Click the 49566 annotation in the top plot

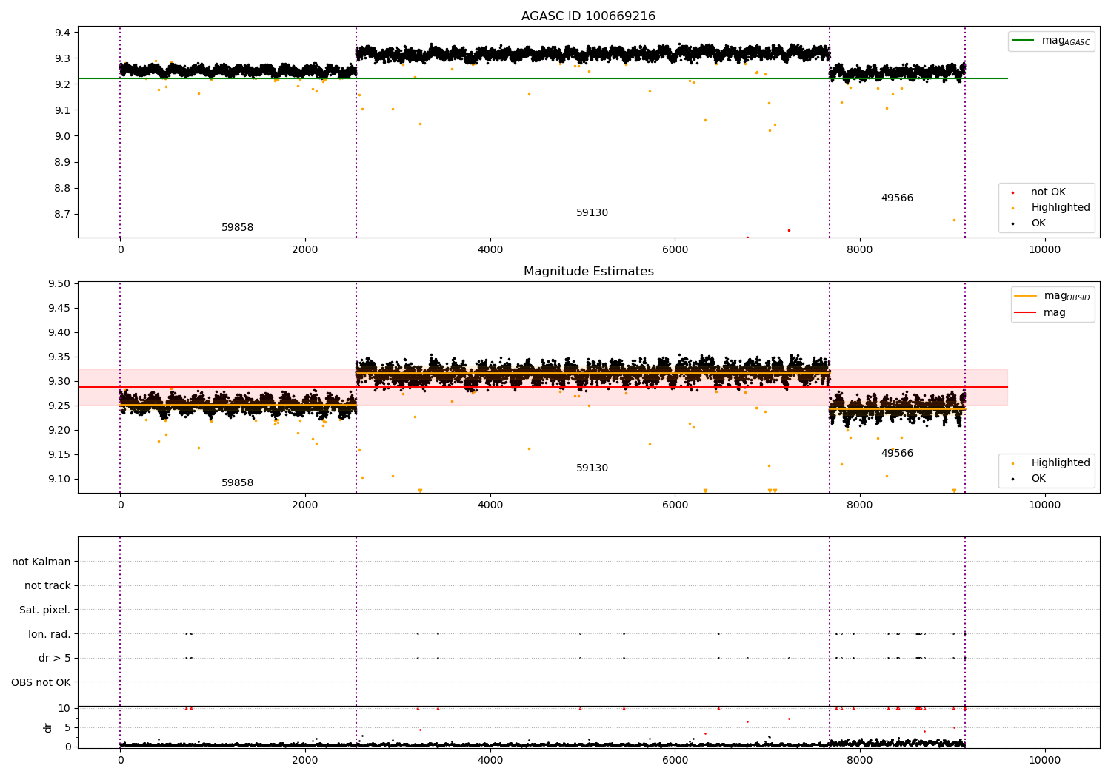(x=897, y=198)
